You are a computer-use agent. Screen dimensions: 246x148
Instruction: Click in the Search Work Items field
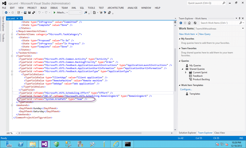[x=219, y=23]
